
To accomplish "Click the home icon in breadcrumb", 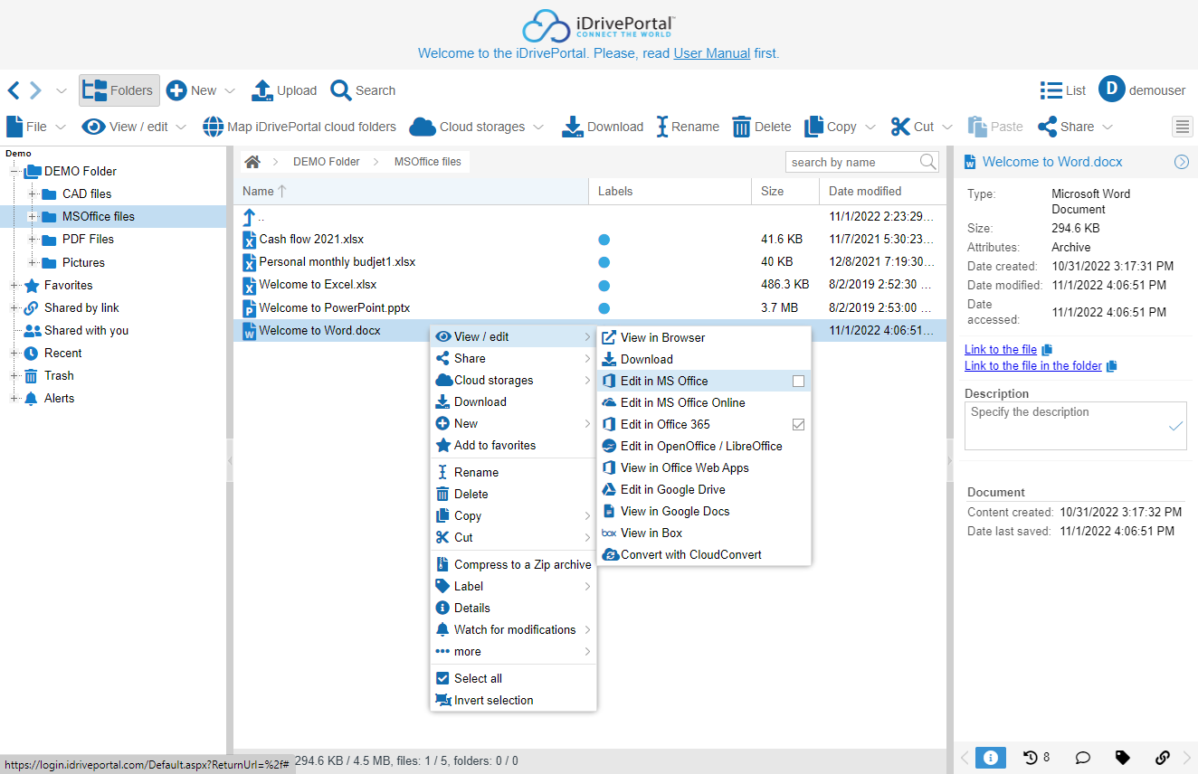I will pos(252,162).
